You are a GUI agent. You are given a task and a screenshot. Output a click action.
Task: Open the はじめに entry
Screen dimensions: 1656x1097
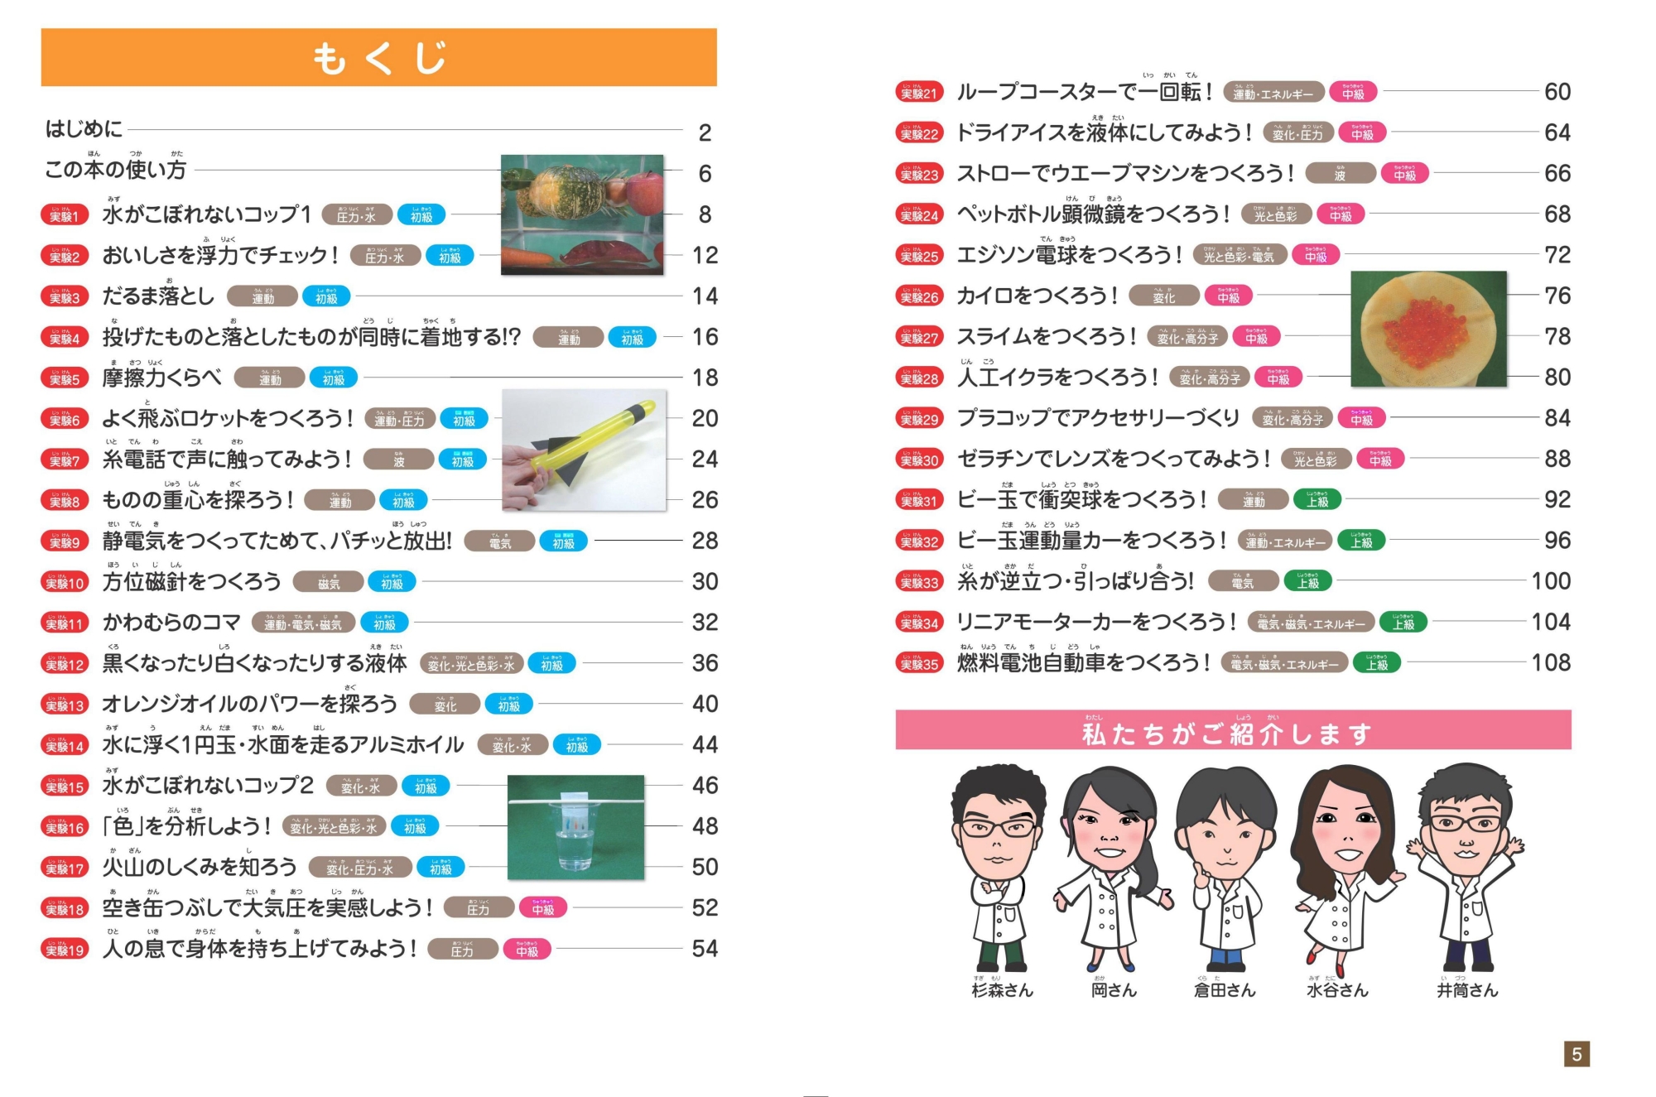(84, 129)
